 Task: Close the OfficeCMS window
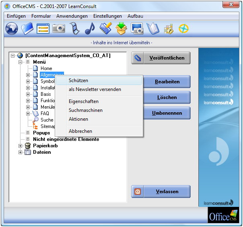(x=231, y=4)
